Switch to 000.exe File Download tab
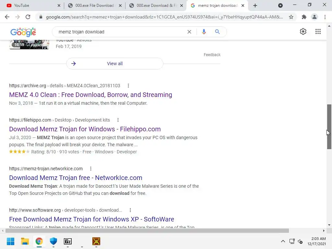The height and width of the screenshot is (249, 332). click(94, 6)
